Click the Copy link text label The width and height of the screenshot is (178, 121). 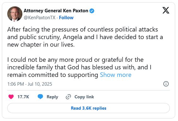[x=84, y=97]
